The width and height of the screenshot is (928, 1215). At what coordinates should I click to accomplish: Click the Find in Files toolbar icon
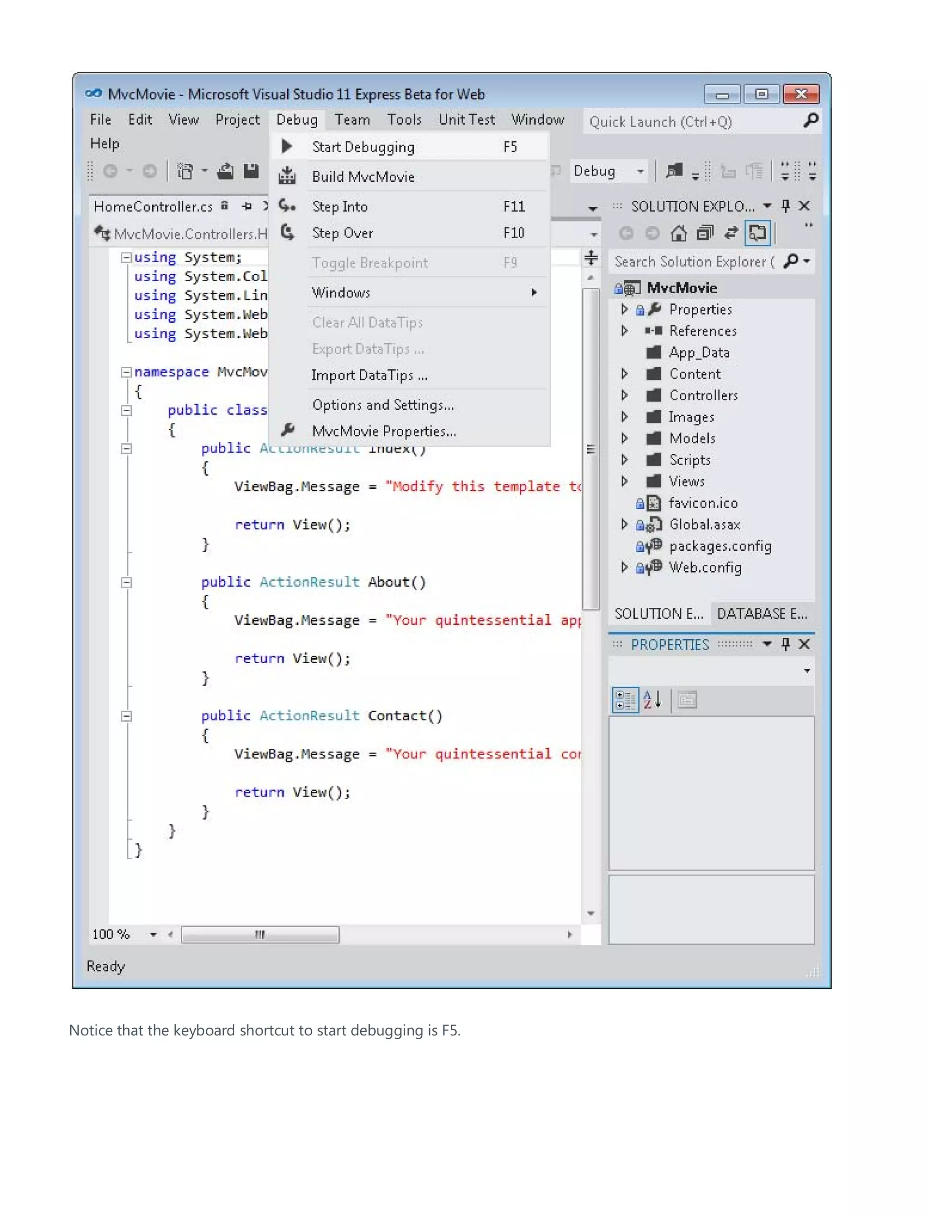pyautogui.click(x=674, y=171)
